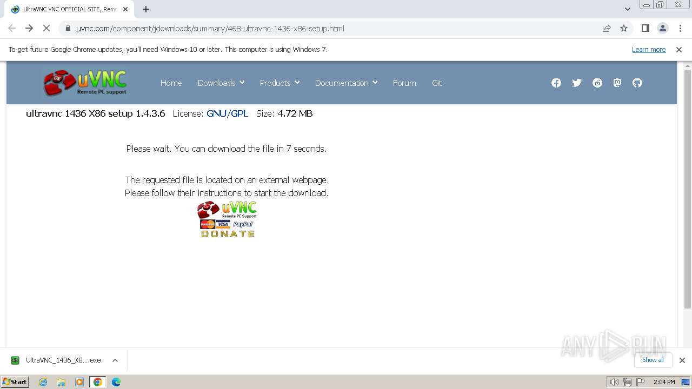Open uVNC Reddit page icon
The width and height of the screenshot is (692, 389).
597,83
